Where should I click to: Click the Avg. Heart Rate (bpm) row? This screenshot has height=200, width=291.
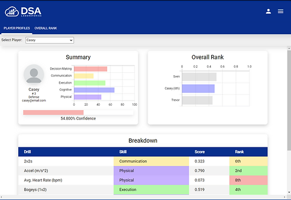pos(143,180)
